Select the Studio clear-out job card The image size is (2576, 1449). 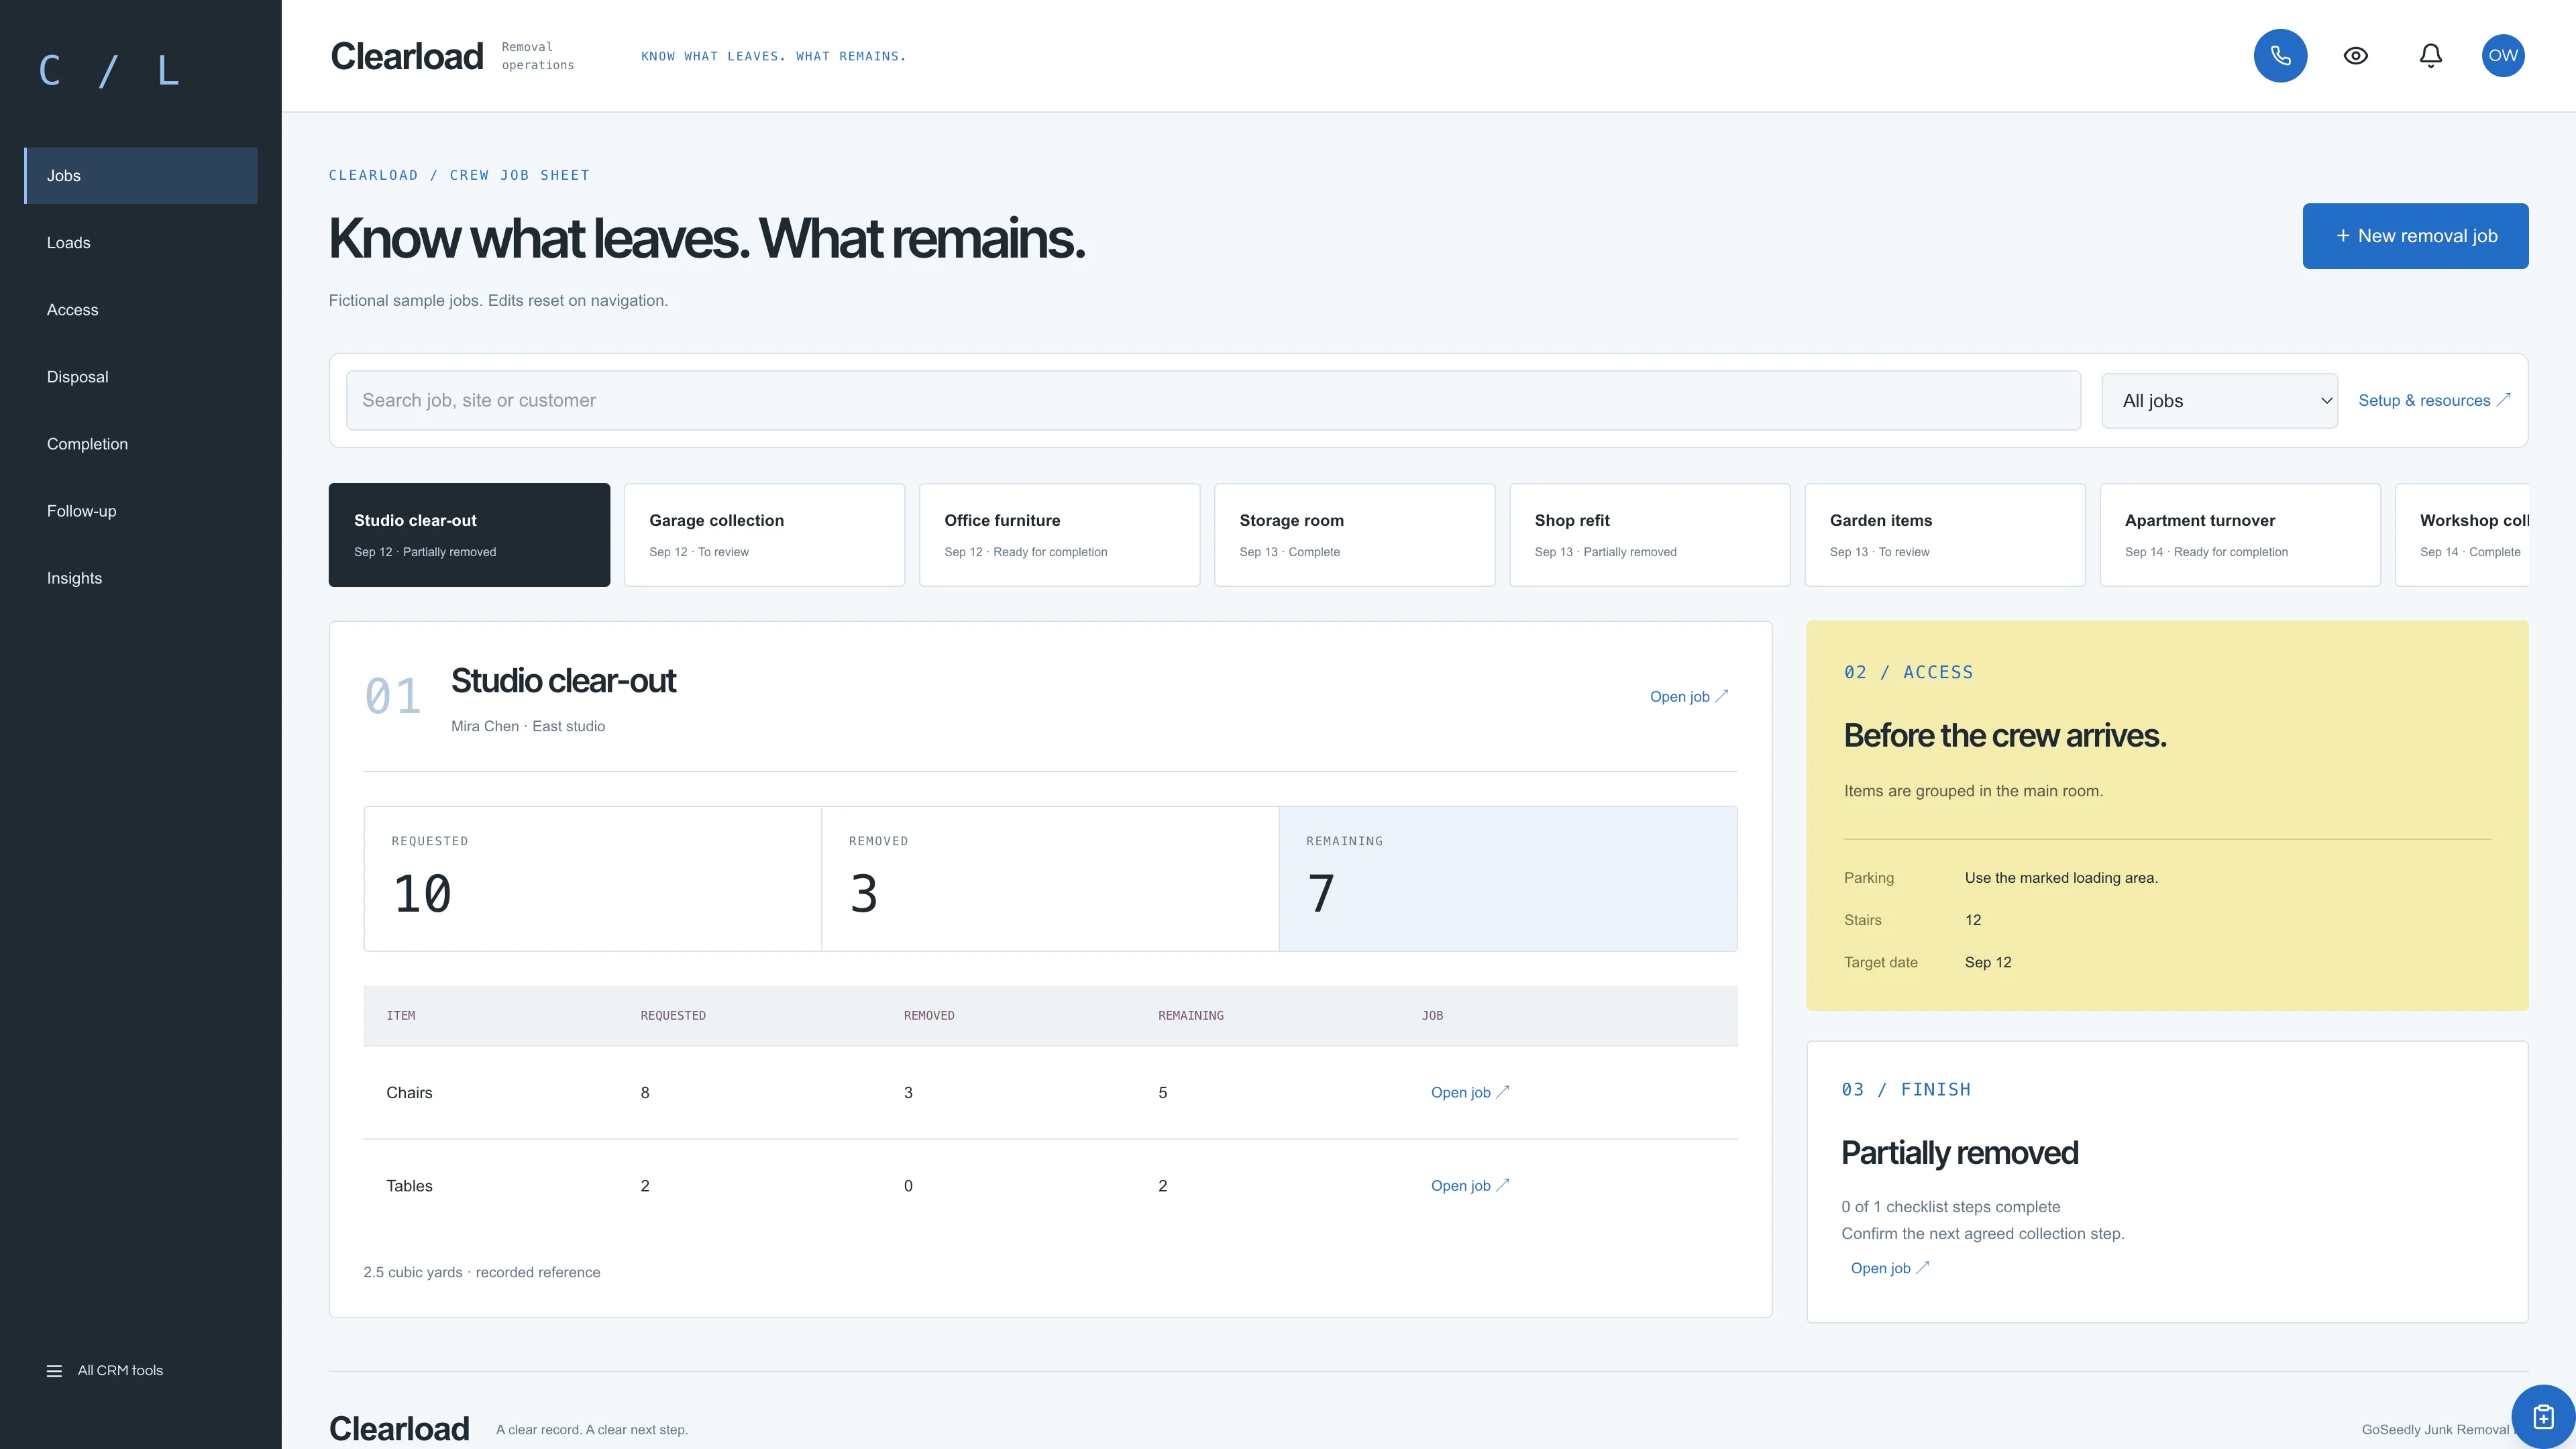point(469,535)
